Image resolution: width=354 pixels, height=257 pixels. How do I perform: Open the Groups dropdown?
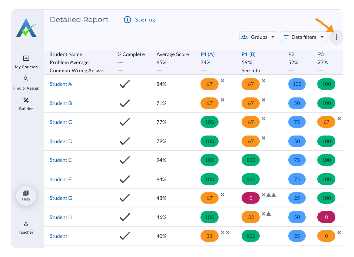pos(259,37)
